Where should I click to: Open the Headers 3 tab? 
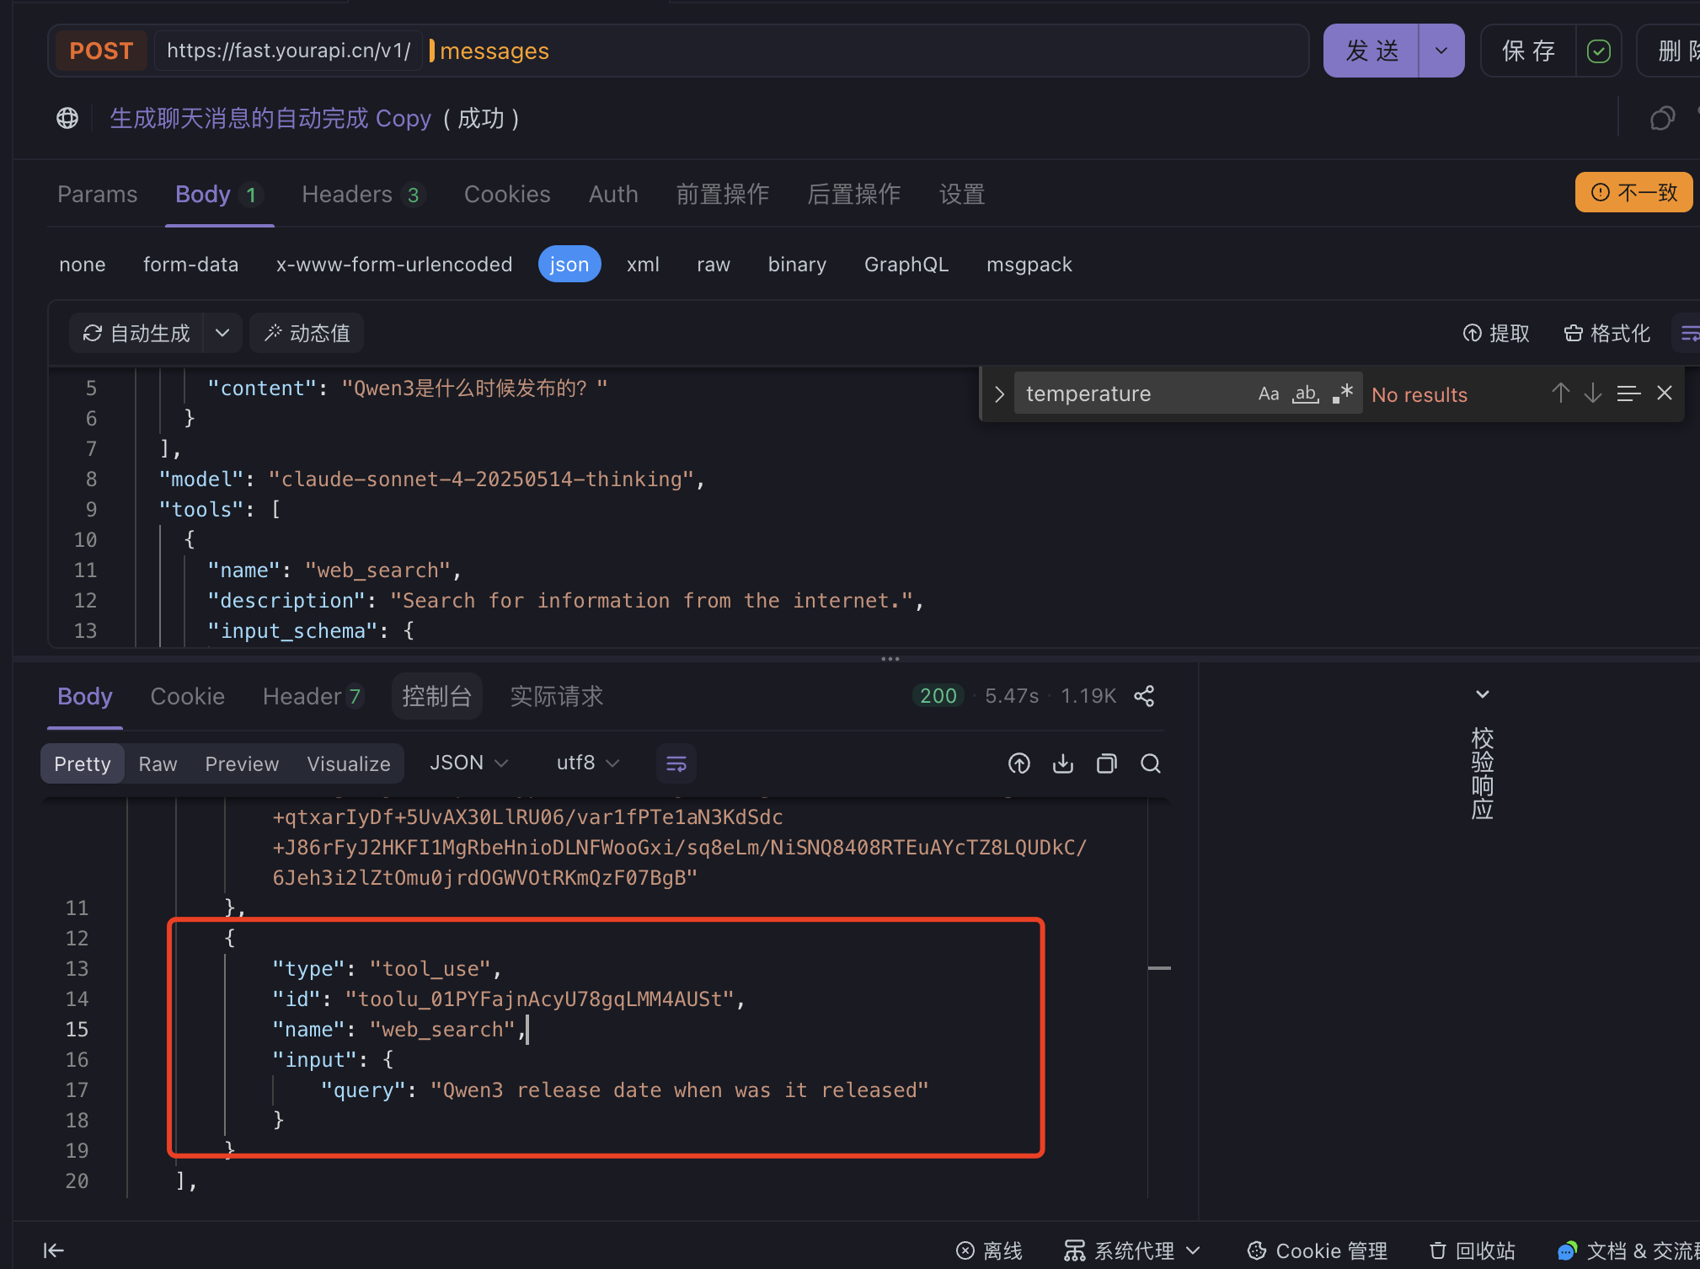tap(363, 195)
